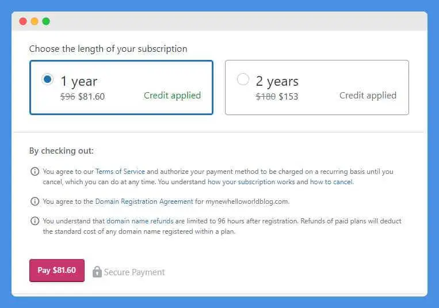Image resolution: width=439 pixels, height=308 pixels.
Task: Click the info icon beside Terms of Service line
Action: pos(35,172)
